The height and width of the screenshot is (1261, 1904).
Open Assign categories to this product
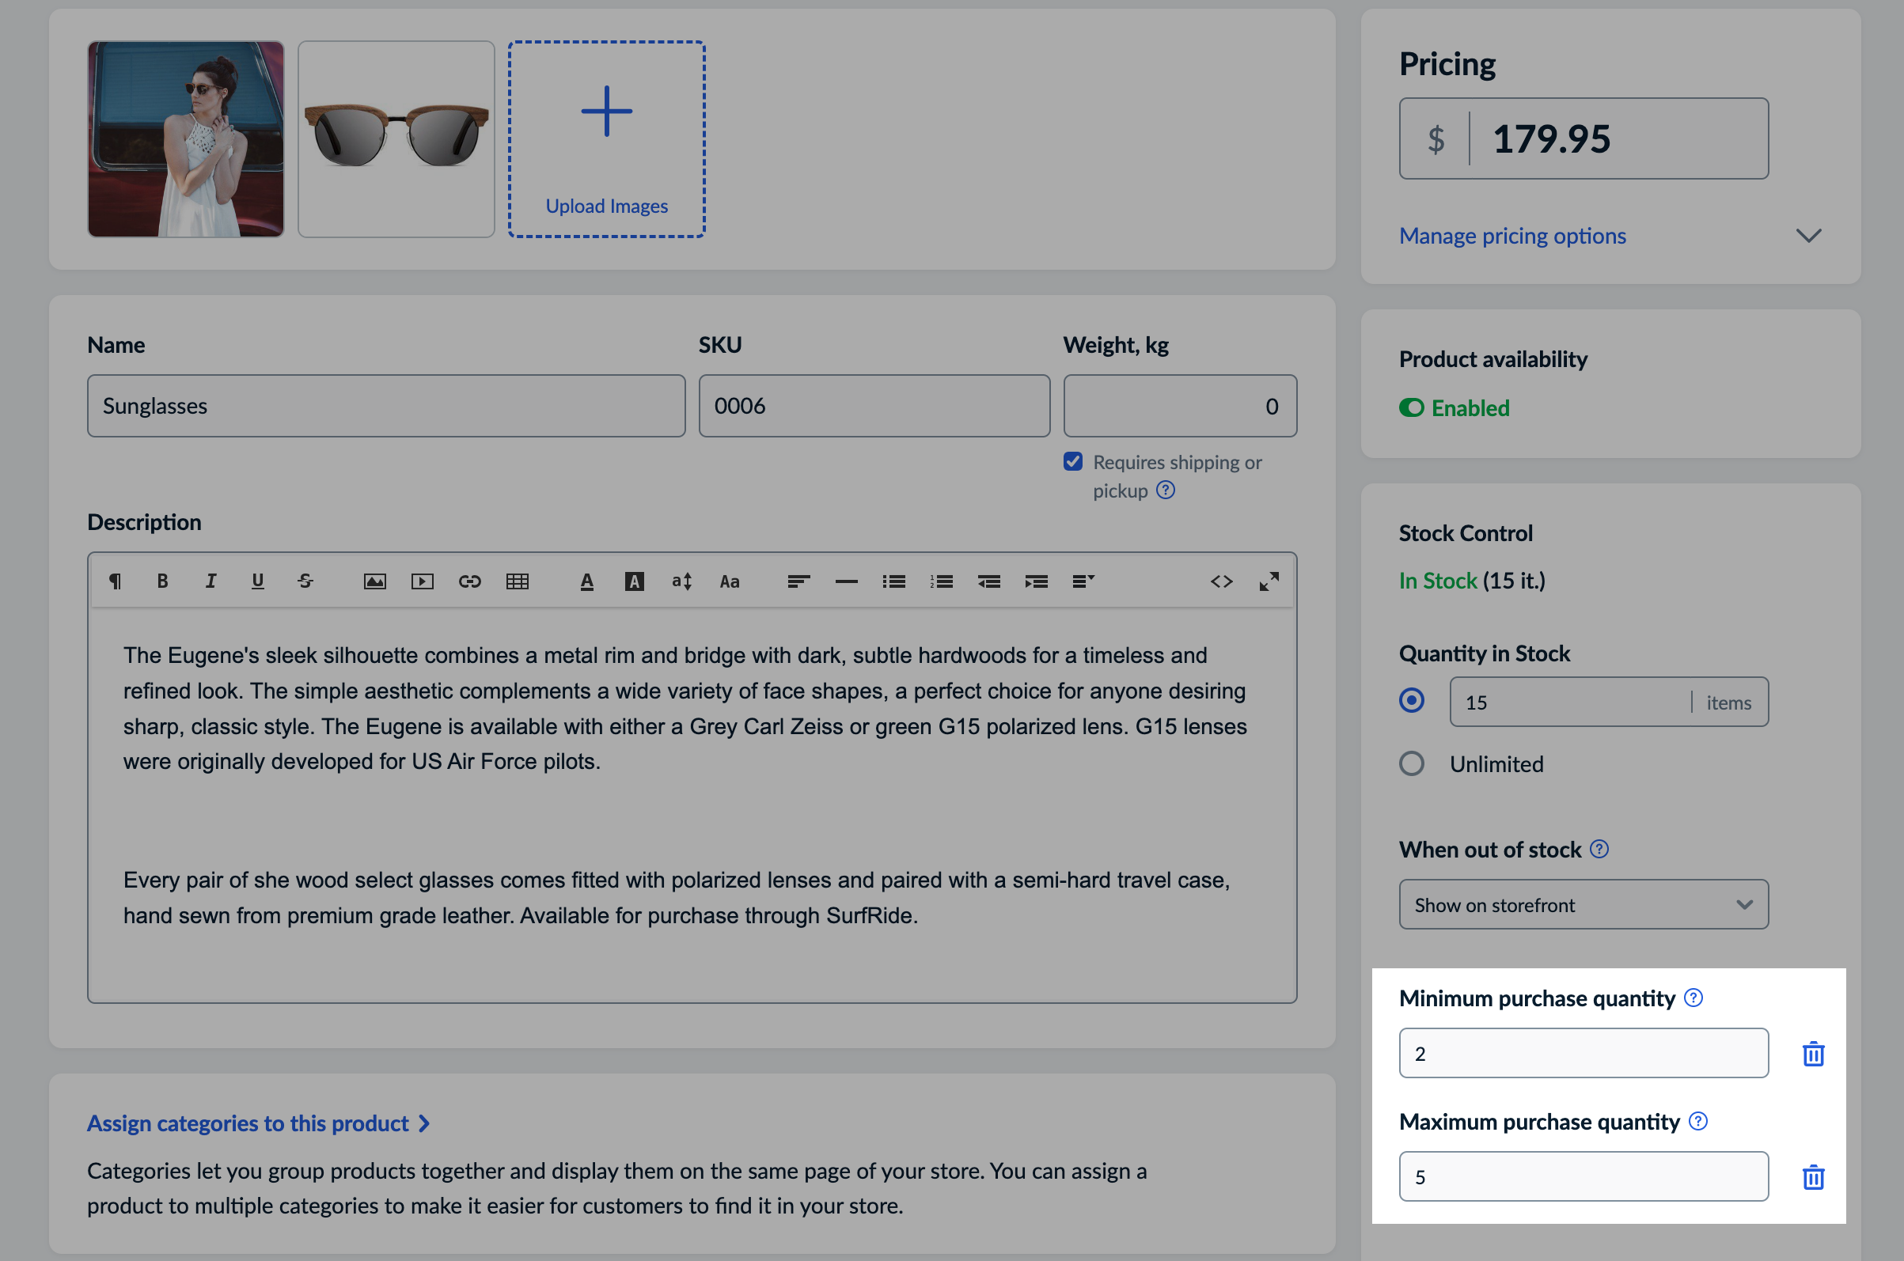[259, 1122]
